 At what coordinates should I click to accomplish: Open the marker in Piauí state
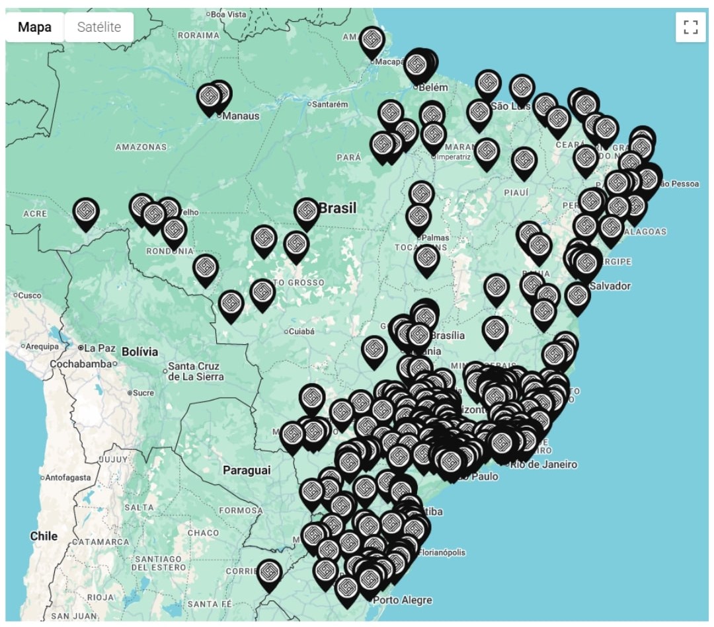[x=524, y=161]
